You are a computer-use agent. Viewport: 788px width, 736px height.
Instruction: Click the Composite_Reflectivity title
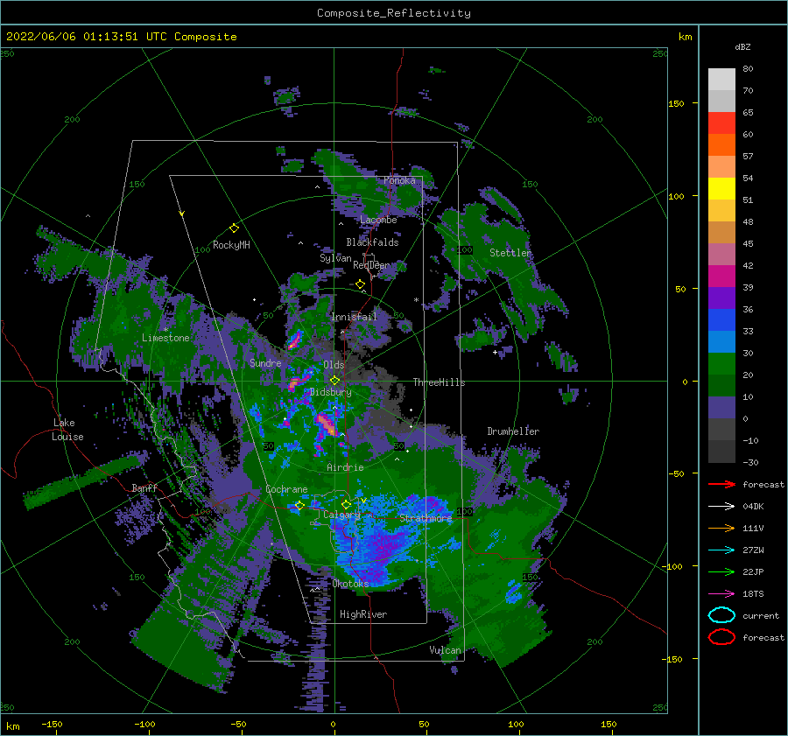(394, 13)
